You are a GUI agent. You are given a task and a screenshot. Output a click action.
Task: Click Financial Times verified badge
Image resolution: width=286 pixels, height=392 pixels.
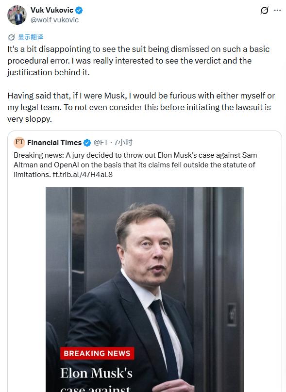[87, 143]
